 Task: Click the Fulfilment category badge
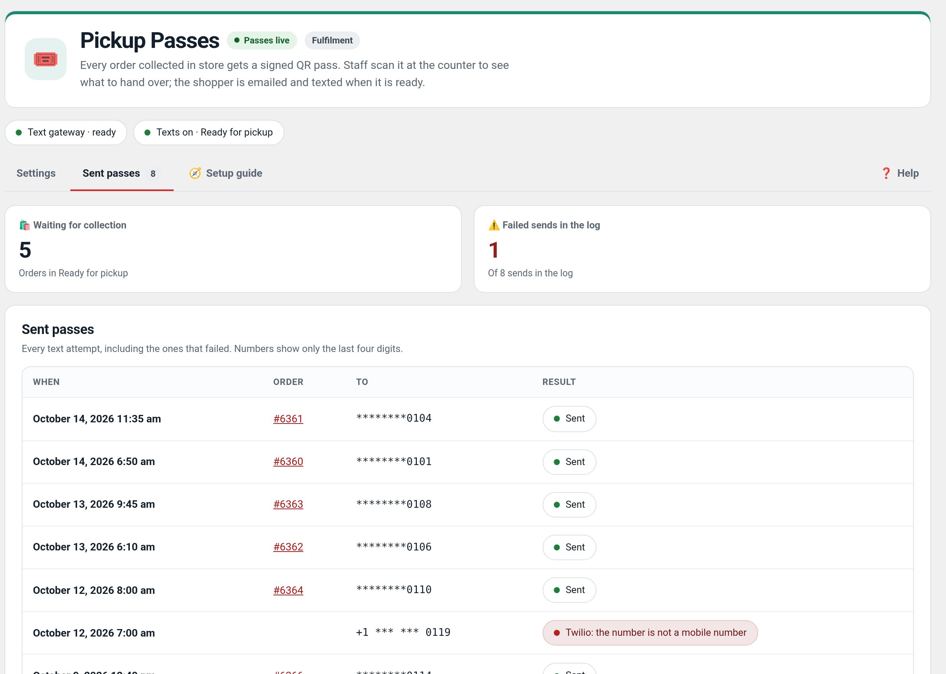point(332,40)
